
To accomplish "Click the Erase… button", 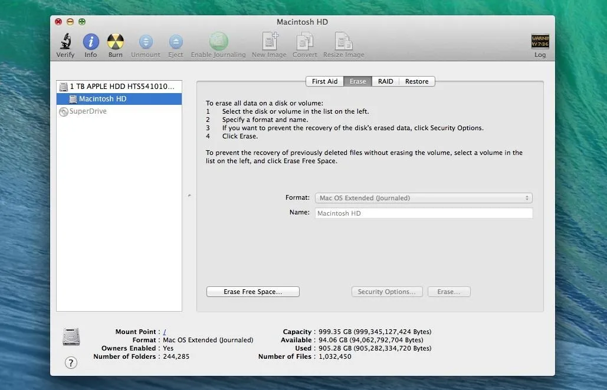I will 449,292.
